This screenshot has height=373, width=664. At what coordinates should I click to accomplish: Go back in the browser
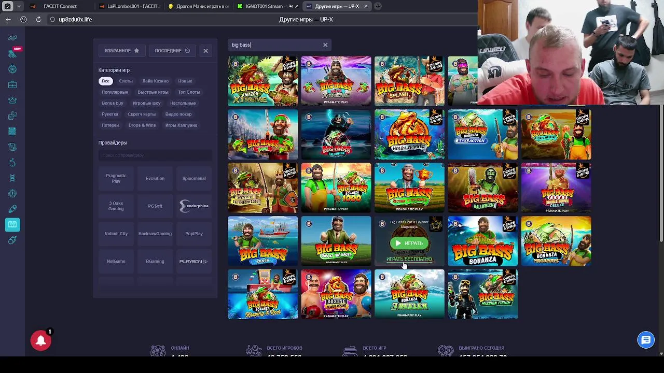(x=8, y=19)
